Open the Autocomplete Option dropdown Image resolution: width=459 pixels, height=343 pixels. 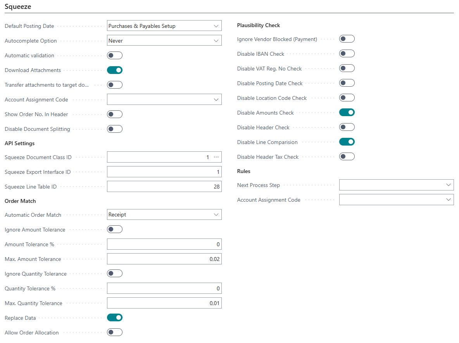(216, 41)
